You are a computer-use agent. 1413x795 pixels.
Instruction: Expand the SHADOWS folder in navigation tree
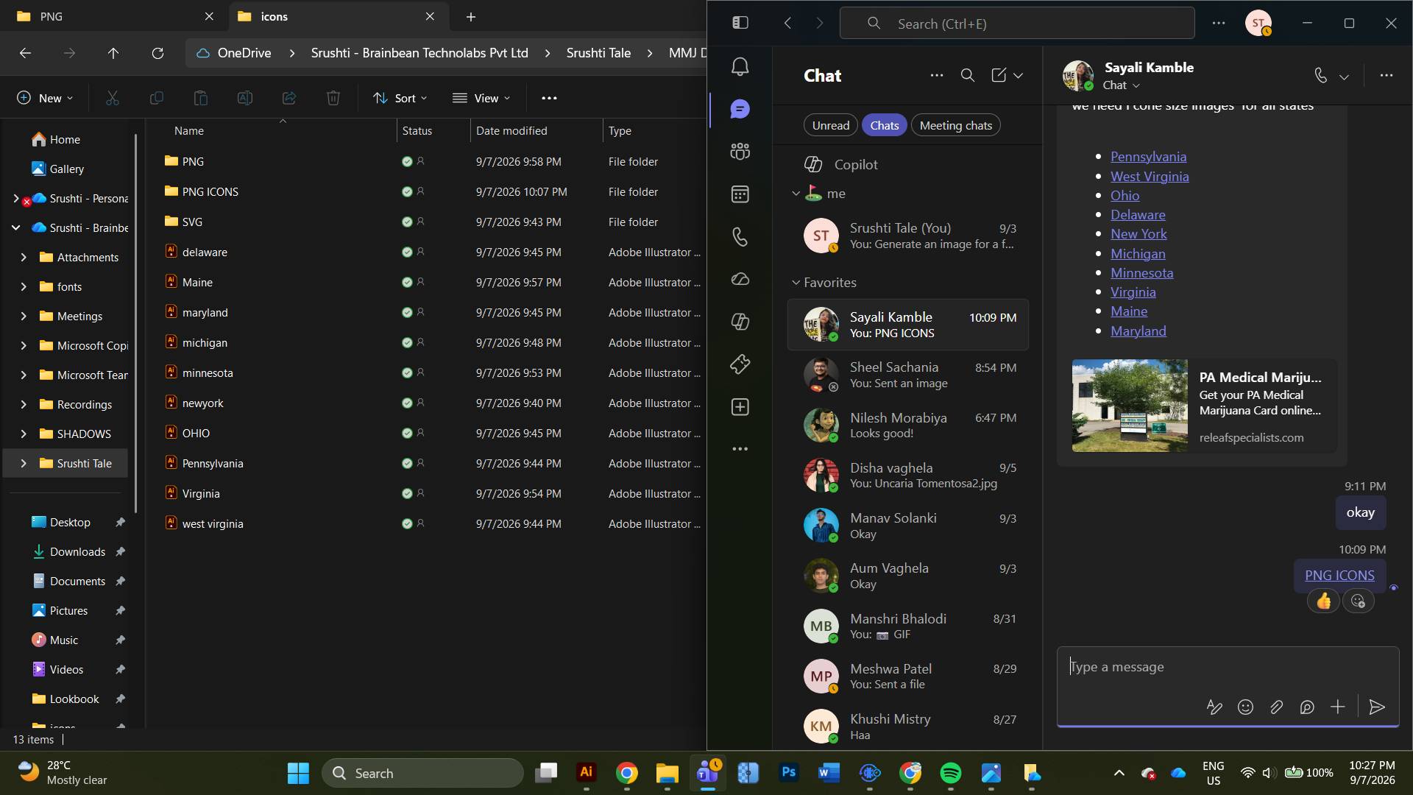[24, 434]
